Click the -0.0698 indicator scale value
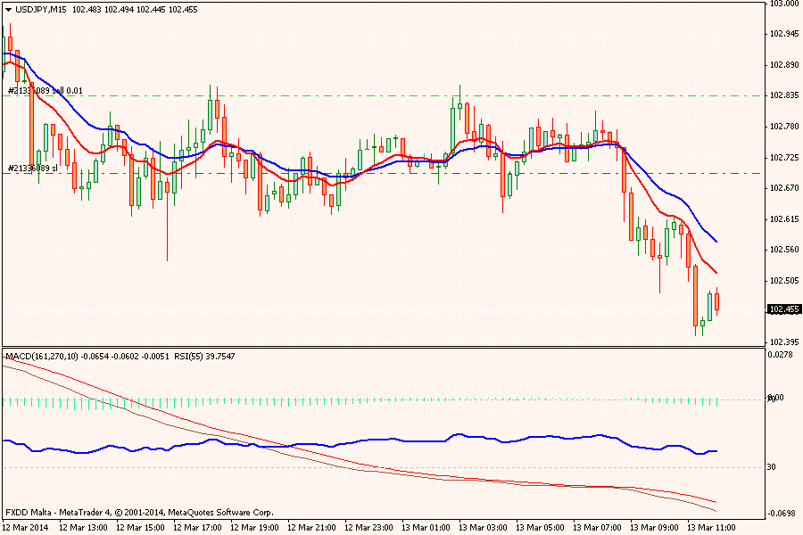This screenshot has width=803, height=535. tap(782, 514)
